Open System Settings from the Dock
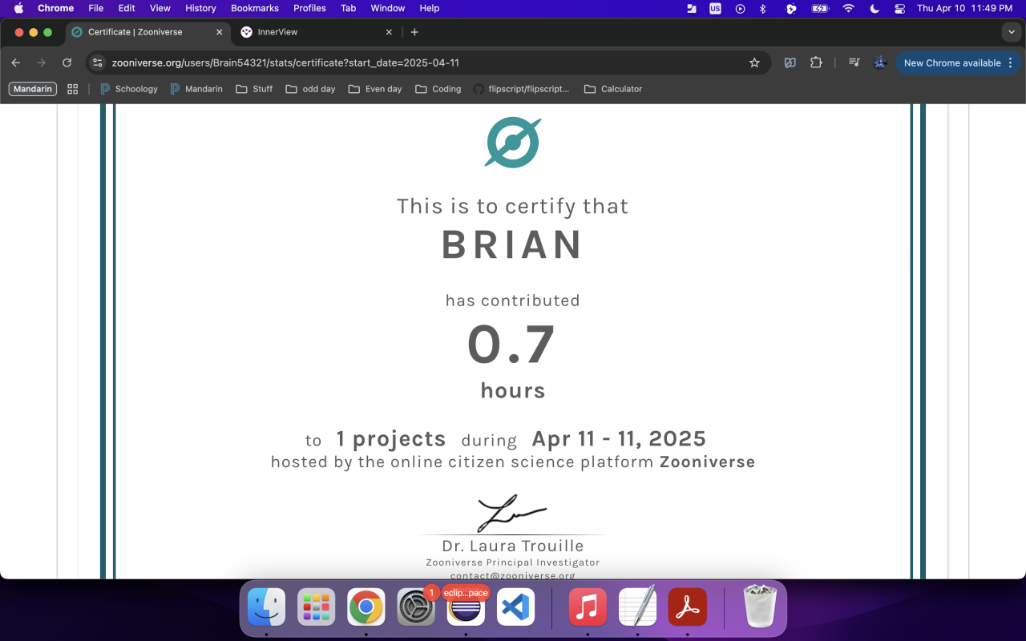 (x=416, y=607)
